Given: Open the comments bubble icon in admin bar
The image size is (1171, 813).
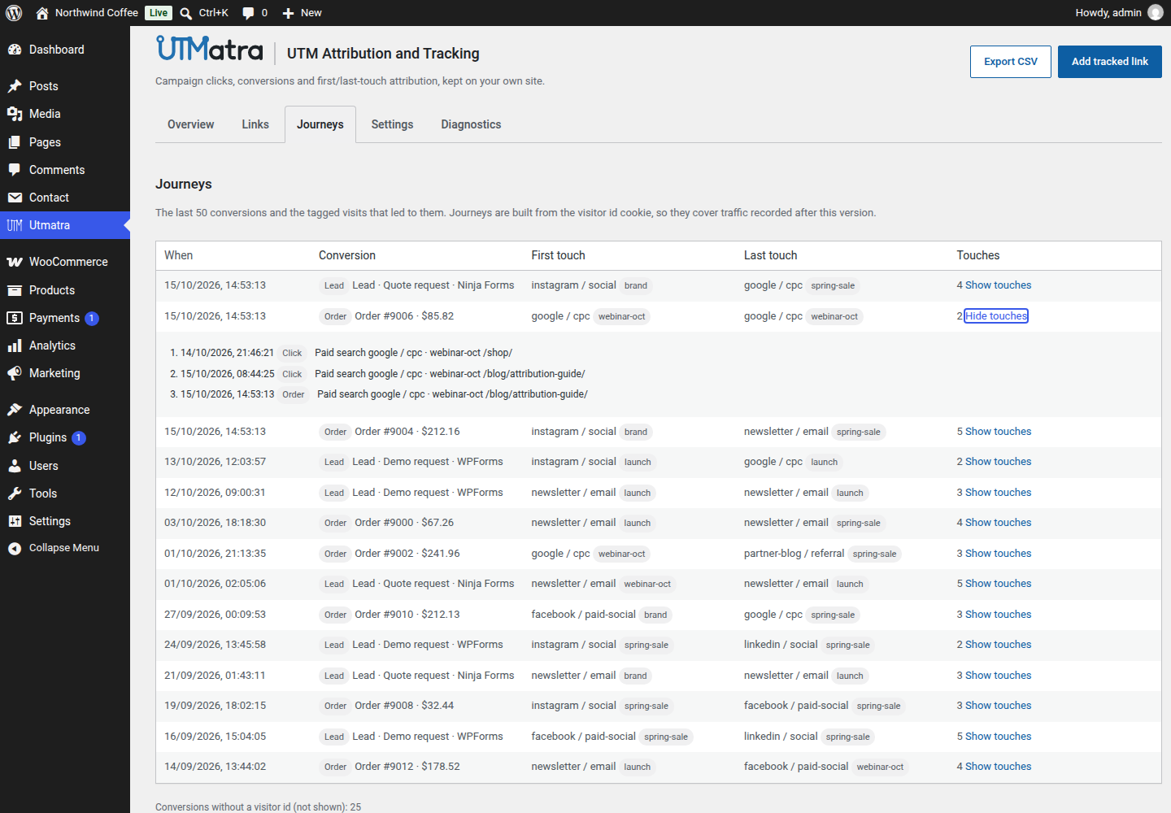Looking at the screenshot, I should pyautogui.click(x=248, y=13).
